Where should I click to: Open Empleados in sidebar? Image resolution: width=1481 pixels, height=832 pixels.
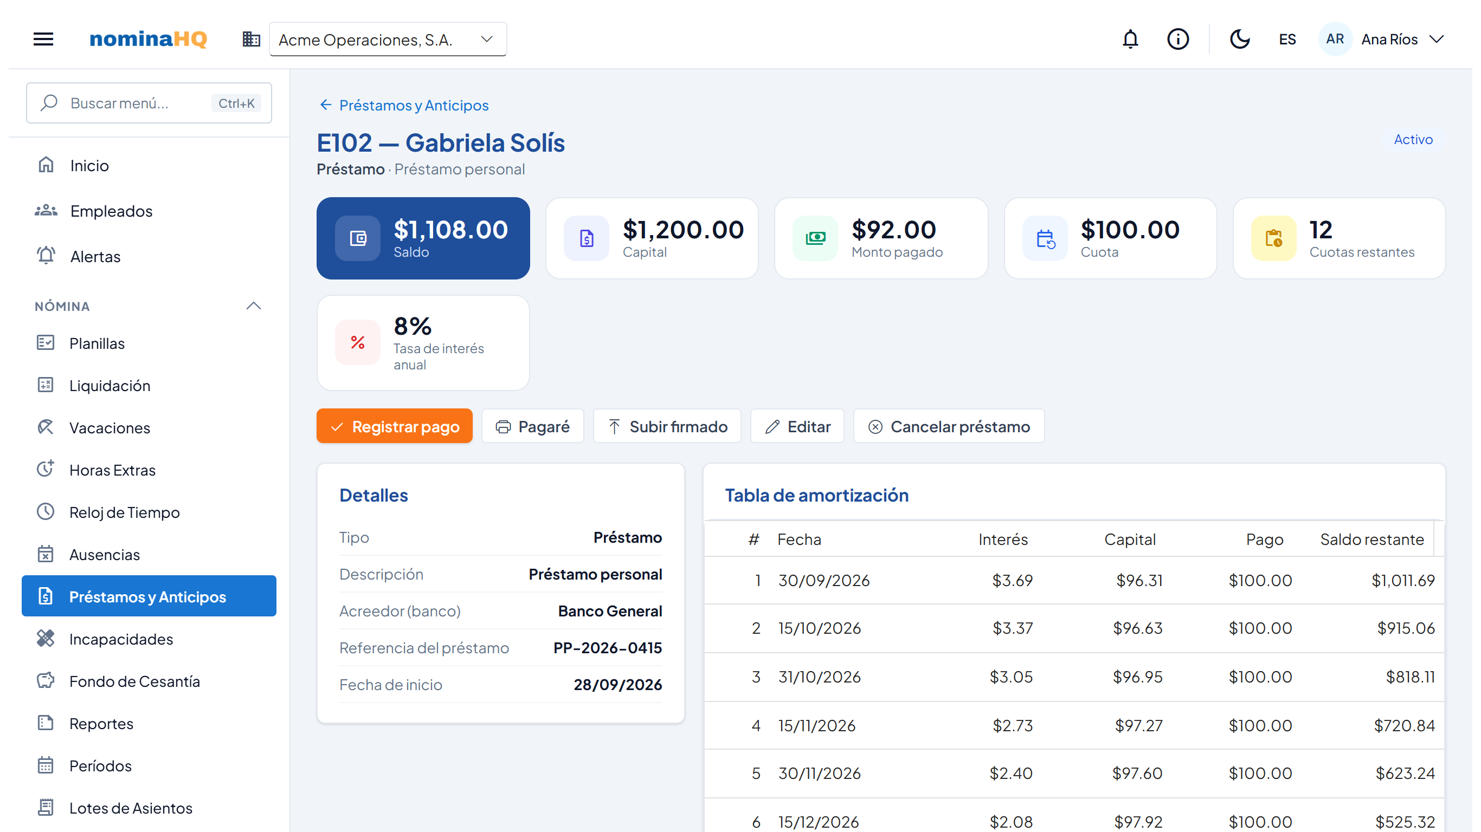pyautogui.click(x=149, y=211)
